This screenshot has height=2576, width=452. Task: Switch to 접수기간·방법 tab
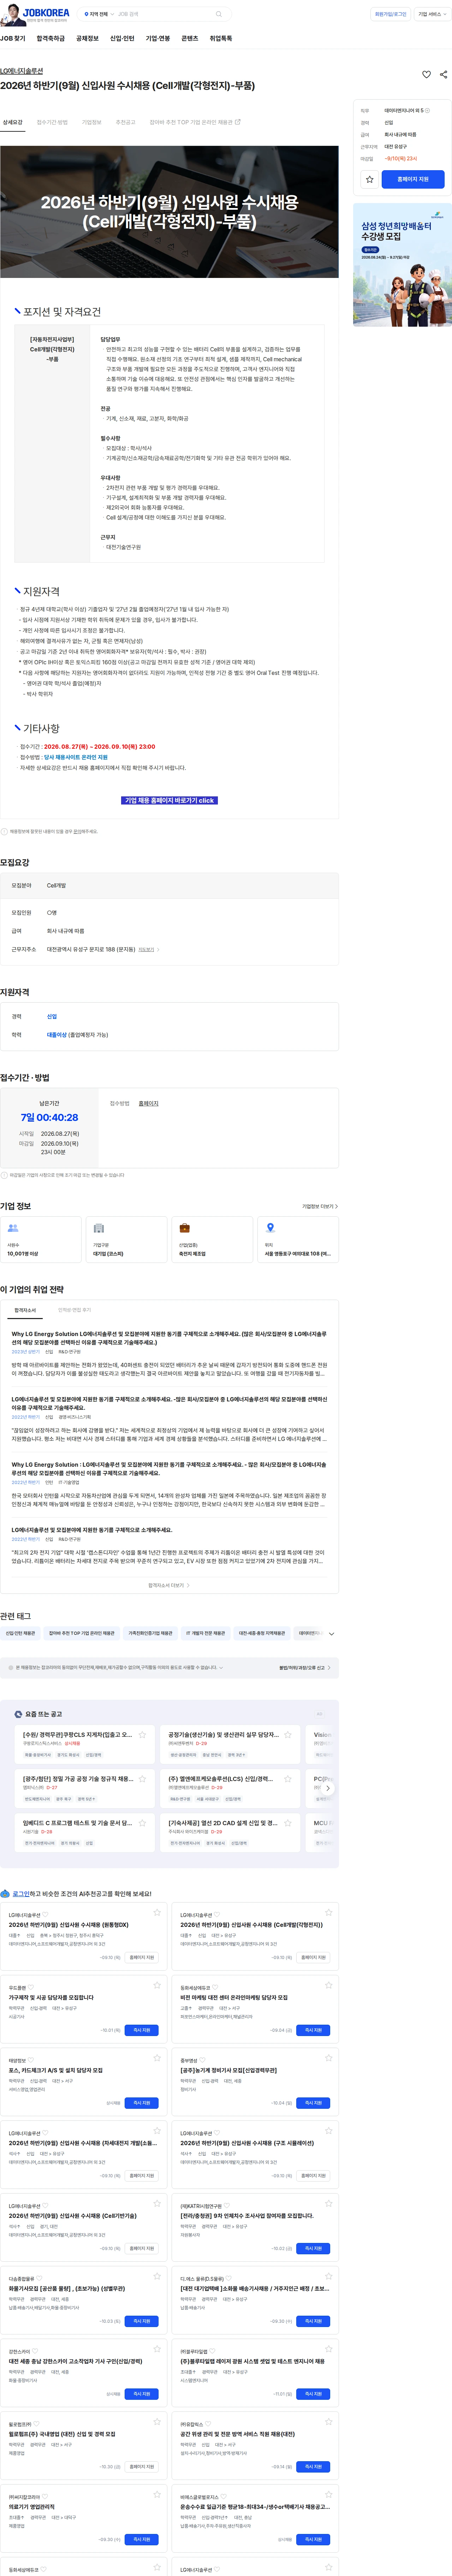[x=52, y=122]
